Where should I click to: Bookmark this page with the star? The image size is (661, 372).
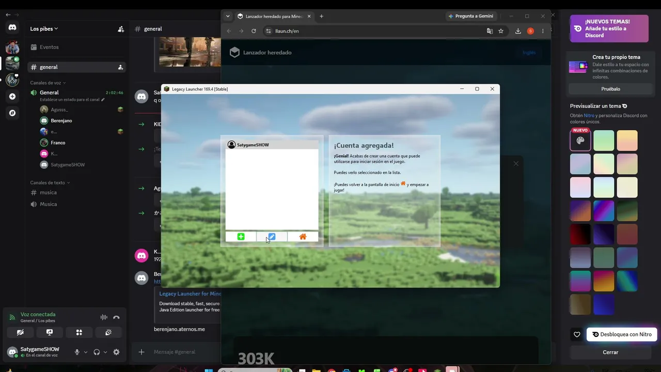pos(501,31)
